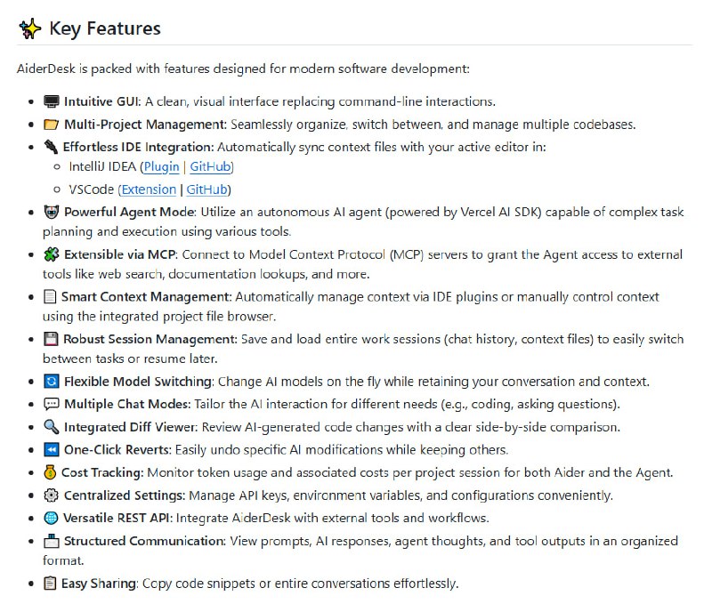Click the document icon beside Smart Context Management

pos(50,297)
